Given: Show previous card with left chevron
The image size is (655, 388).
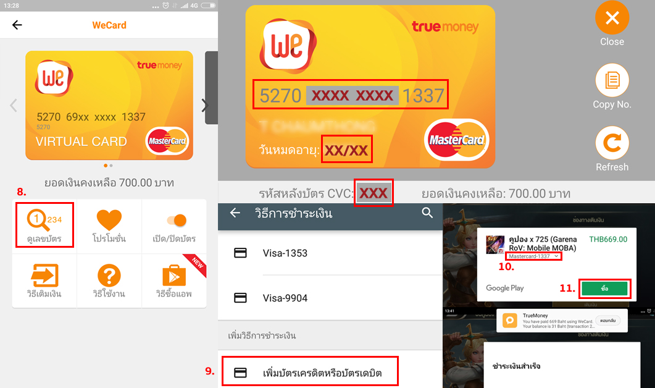Looking at the screenshot, I should pyautogui.click(x=14, y=106).
